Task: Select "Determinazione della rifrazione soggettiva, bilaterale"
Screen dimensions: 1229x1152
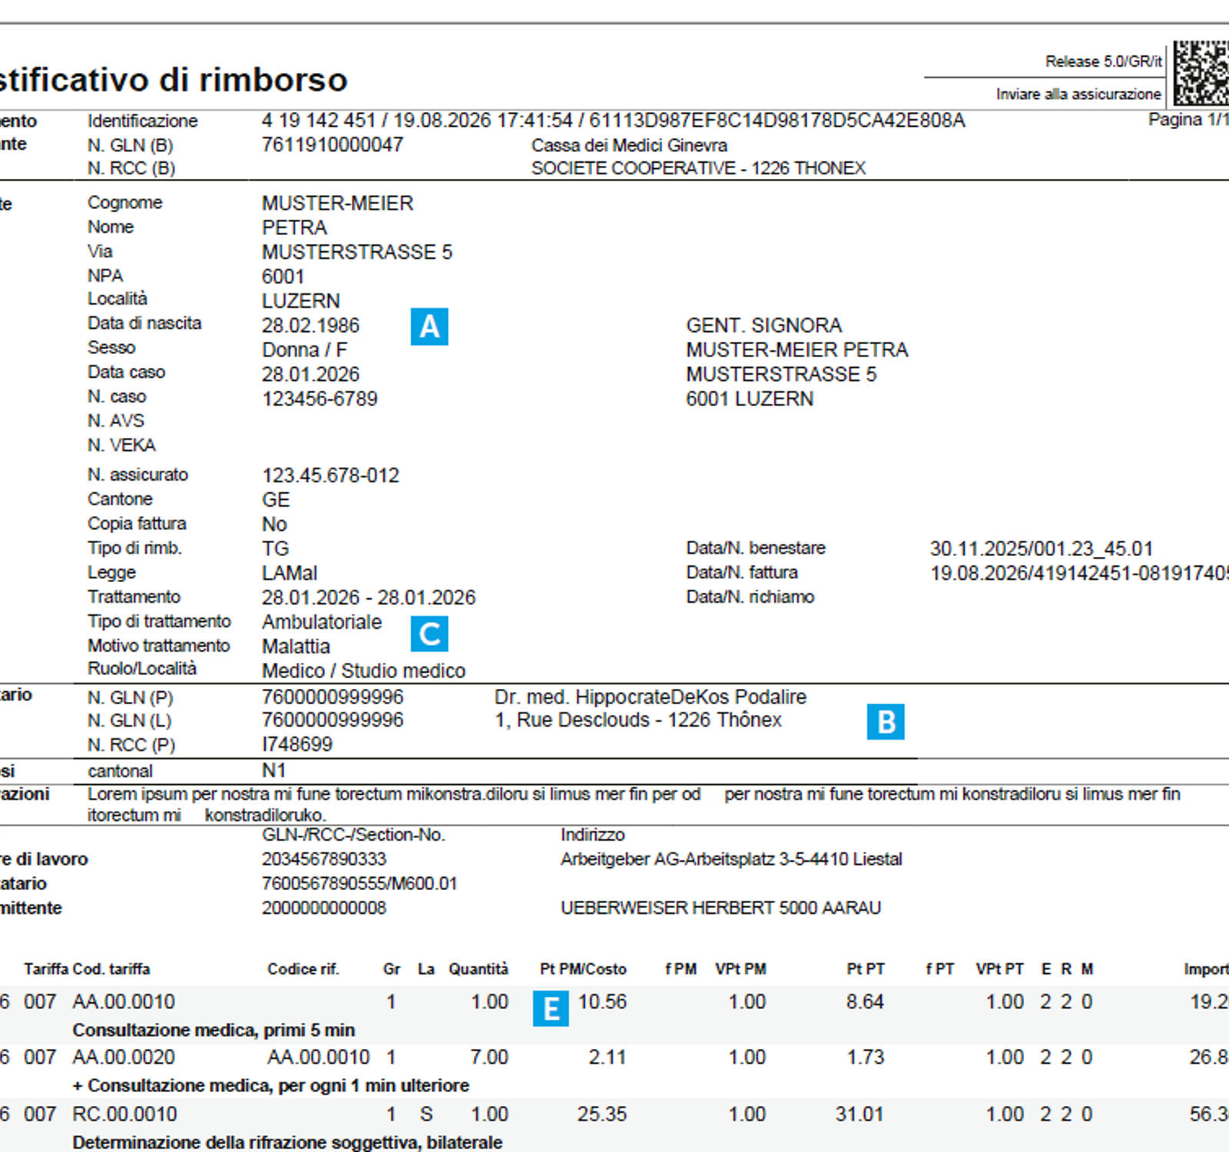Action: pos(288,1143)
